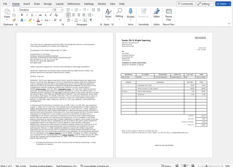Apply Text Effects letter A icon

tap(22, 20)
